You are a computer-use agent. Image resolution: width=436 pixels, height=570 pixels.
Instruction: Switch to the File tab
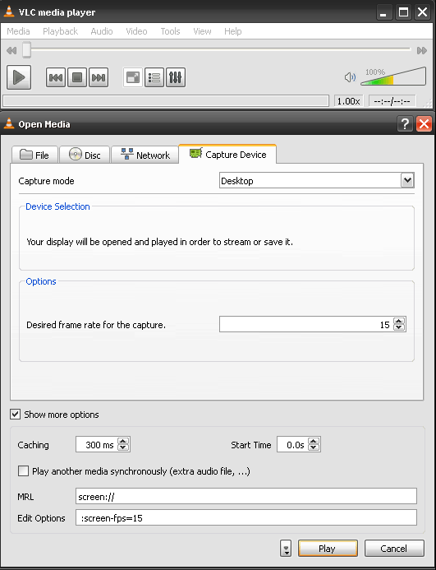pos(34,155)
